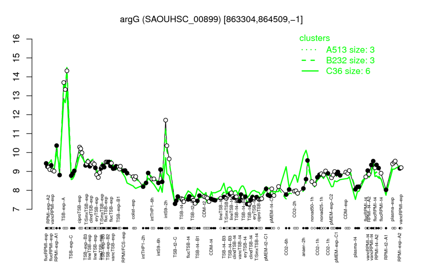Click the dotted line sample for A513
The height and width of the screenshot is (266, 426).
[x=310, y=50]
